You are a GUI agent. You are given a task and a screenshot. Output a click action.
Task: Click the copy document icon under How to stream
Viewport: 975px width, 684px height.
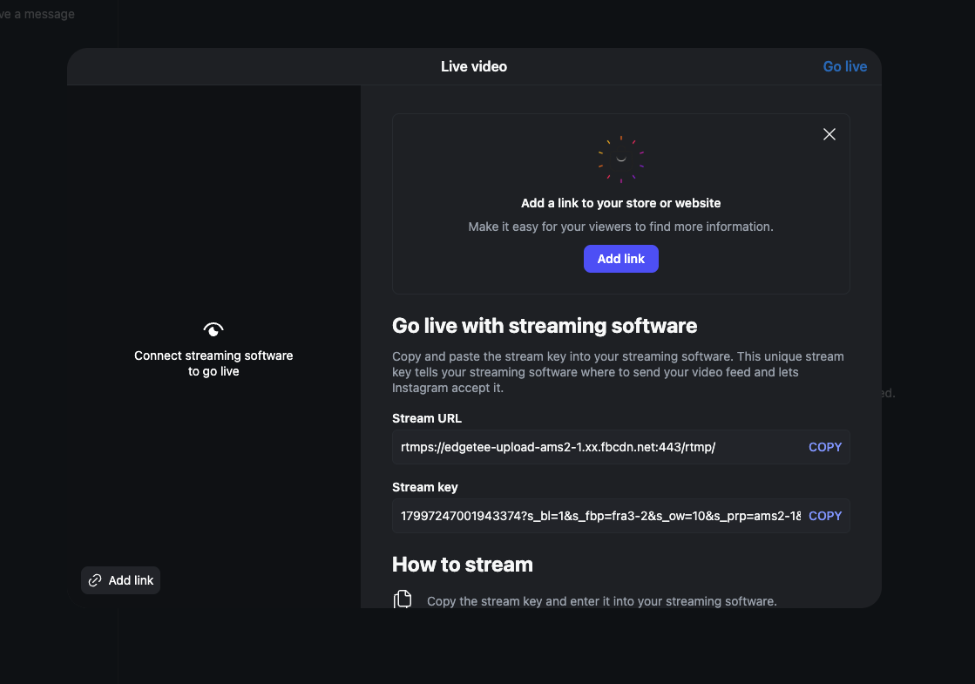pos(403,599)
